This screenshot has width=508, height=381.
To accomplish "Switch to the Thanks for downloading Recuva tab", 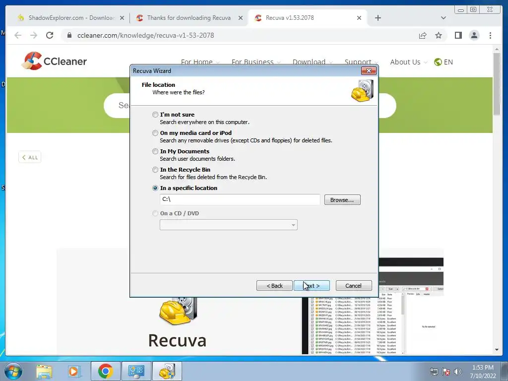I will 189,18.
